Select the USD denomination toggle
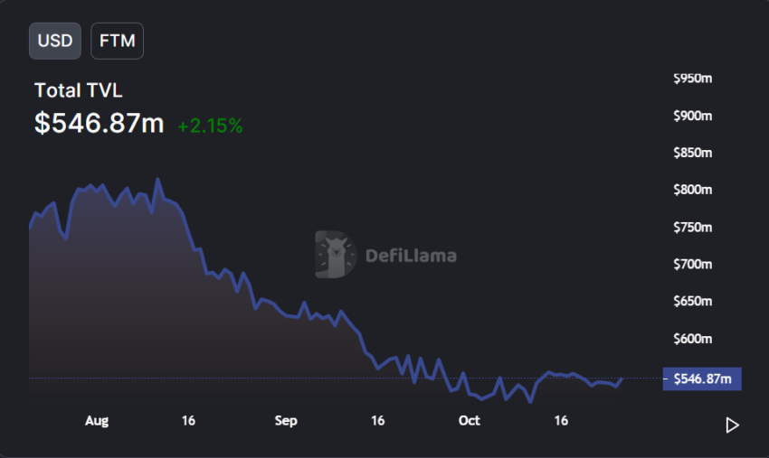 pyautogui.click(x=55, y=41)
